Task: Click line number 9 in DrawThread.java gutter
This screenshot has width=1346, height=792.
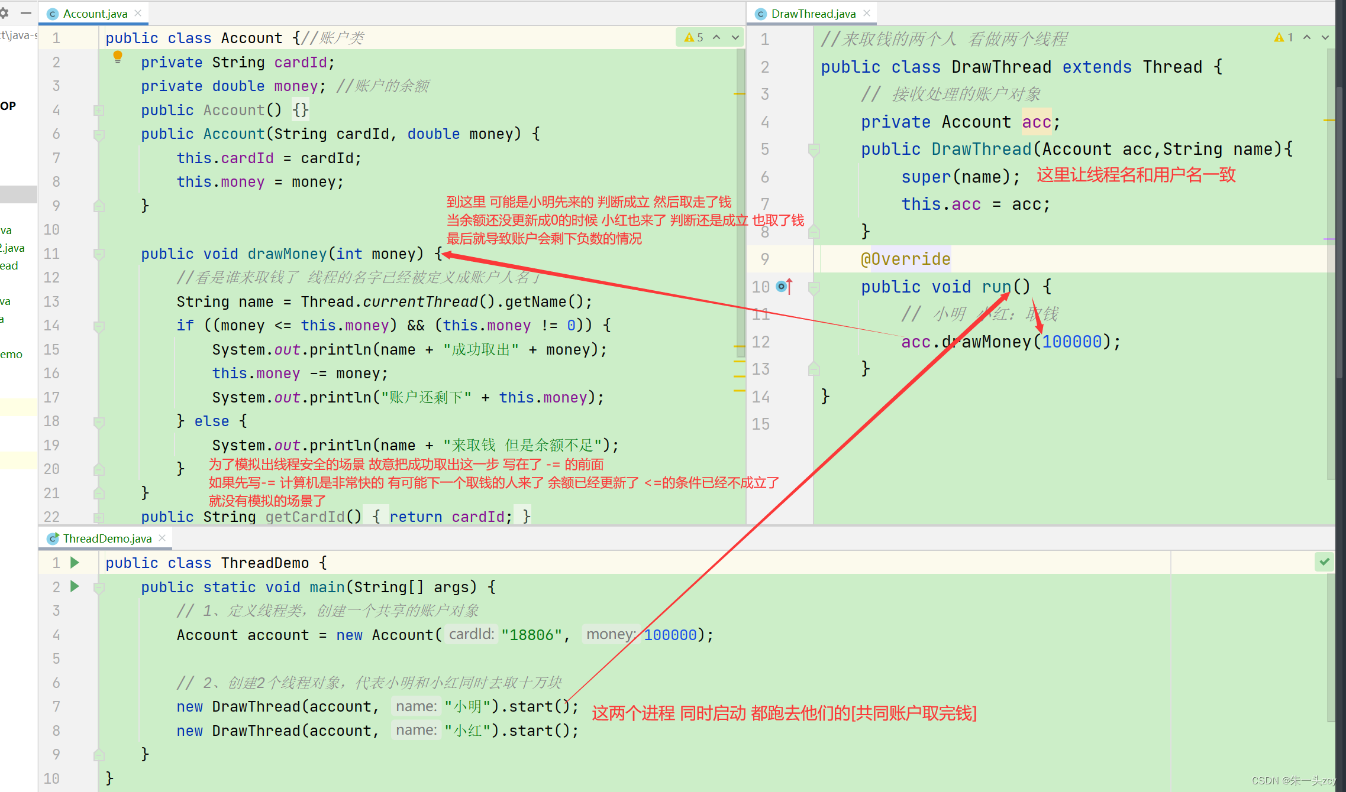Action: 764,259
